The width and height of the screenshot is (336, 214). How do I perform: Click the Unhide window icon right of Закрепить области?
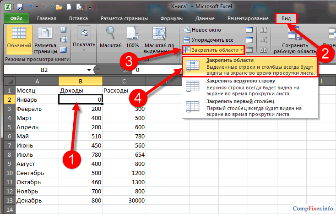[x=249, y=50]
